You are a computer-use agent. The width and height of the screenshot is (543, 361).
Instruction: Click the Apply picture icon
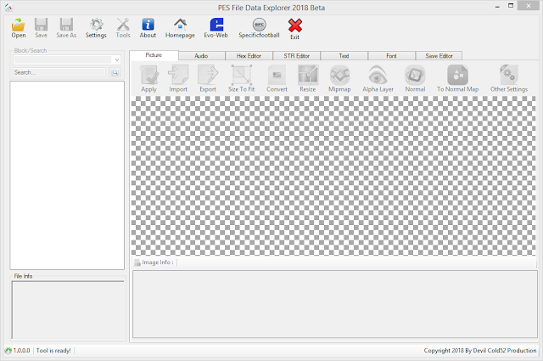149,75
